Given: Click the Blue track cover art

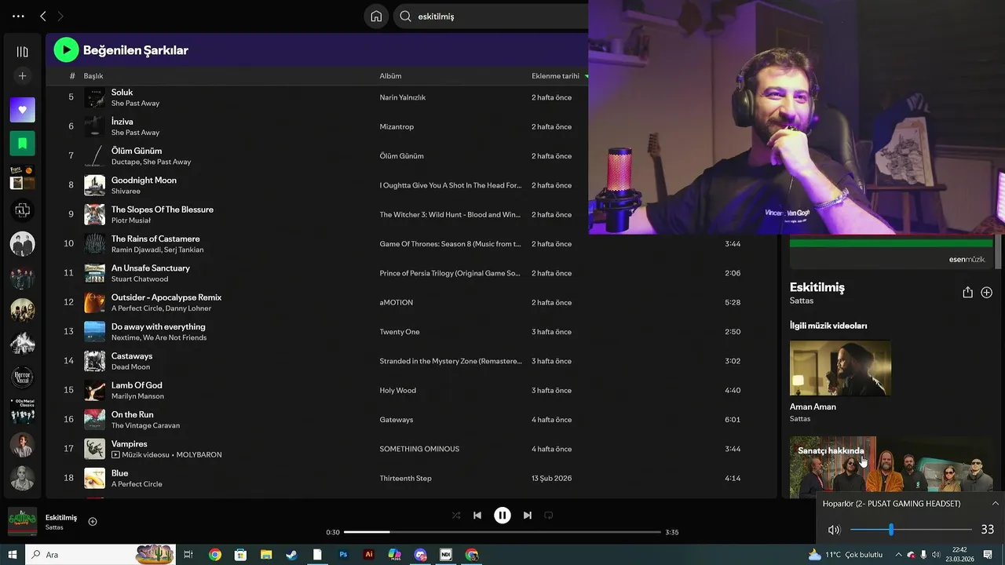Looking at the screenshot, I should (94, 478).
